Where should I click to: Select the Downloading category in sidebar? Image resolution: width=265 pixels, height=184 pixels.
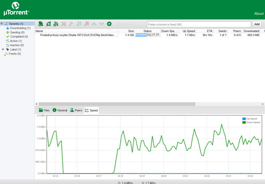tap(20, 28)
